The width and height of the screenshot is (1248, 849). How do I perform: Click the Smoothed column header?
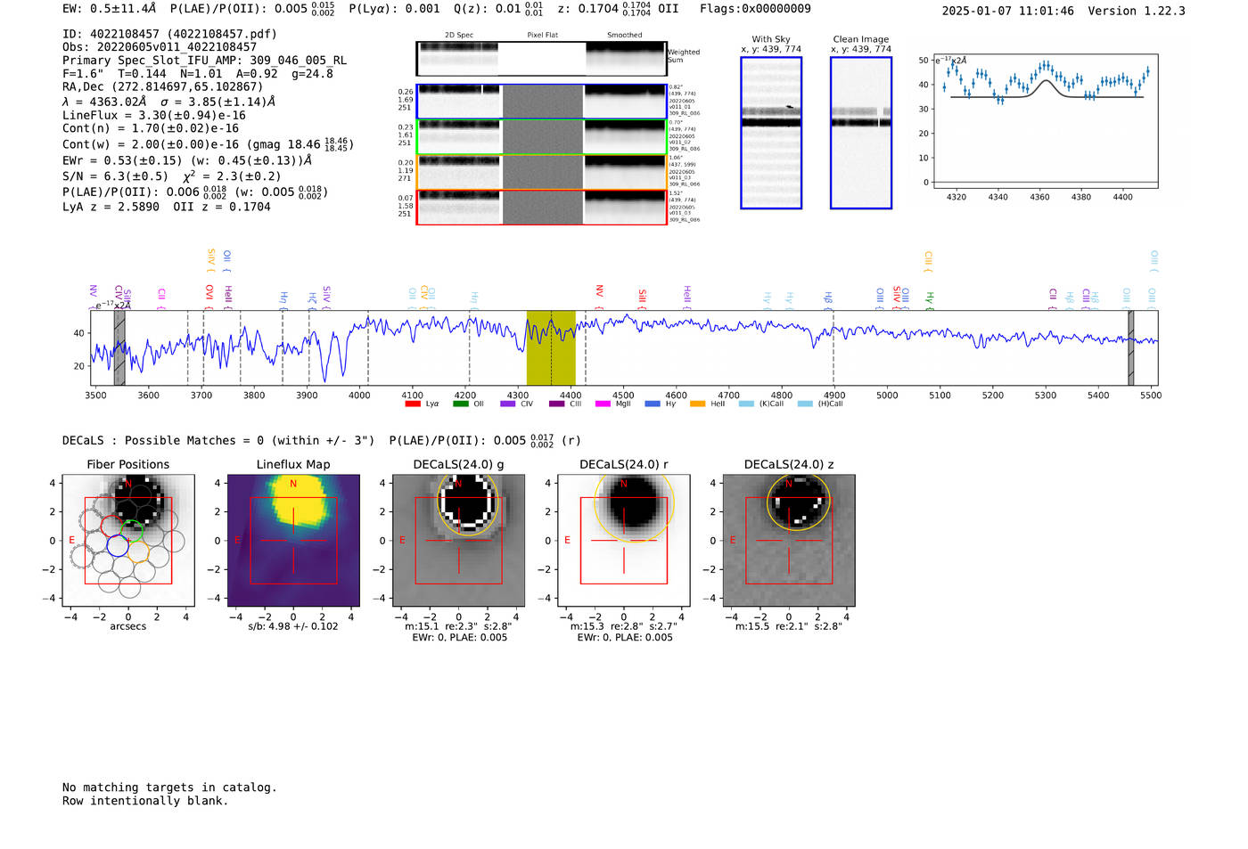[625, 35]
